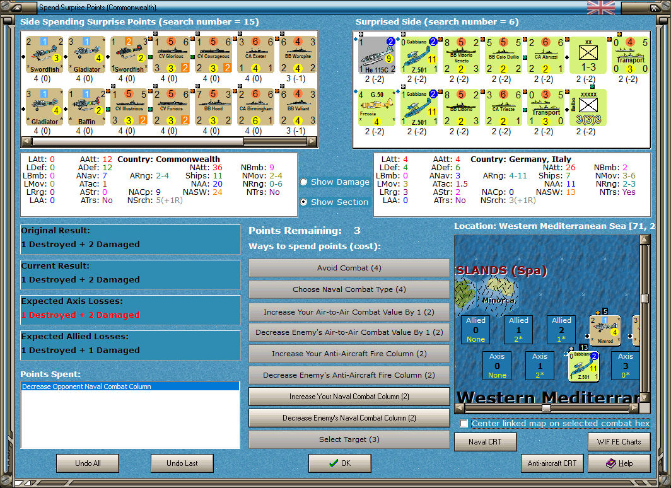The width and height of the screenshot is (671, 488).
Task: Click the Allied 2 sea box on map
Action: click(561, 329)
